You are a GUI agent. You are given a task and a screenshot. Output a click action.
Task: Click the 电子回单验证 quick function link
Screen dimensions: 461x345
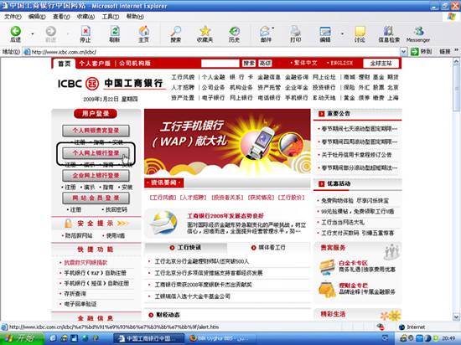(80, 304)
